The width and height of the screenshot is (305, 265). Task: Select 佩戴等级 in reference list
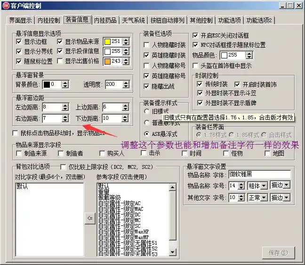(110, 198)
